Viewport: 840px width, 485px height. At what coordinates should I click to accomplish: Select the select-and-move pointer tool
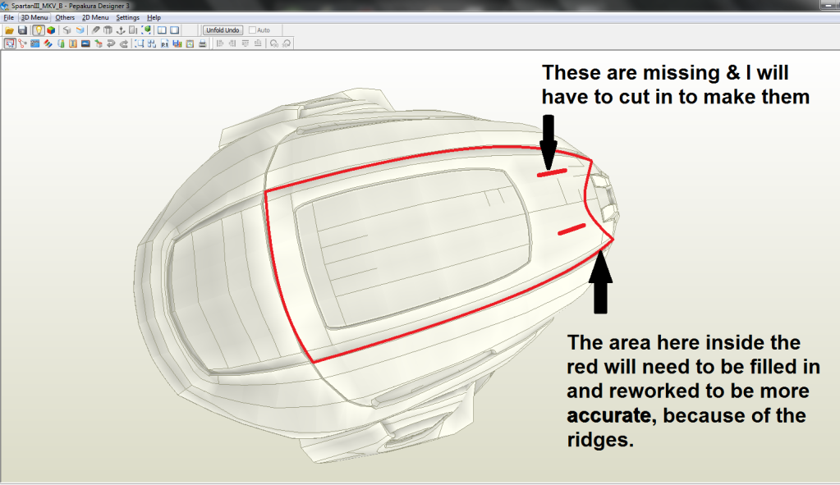point(10,43)
